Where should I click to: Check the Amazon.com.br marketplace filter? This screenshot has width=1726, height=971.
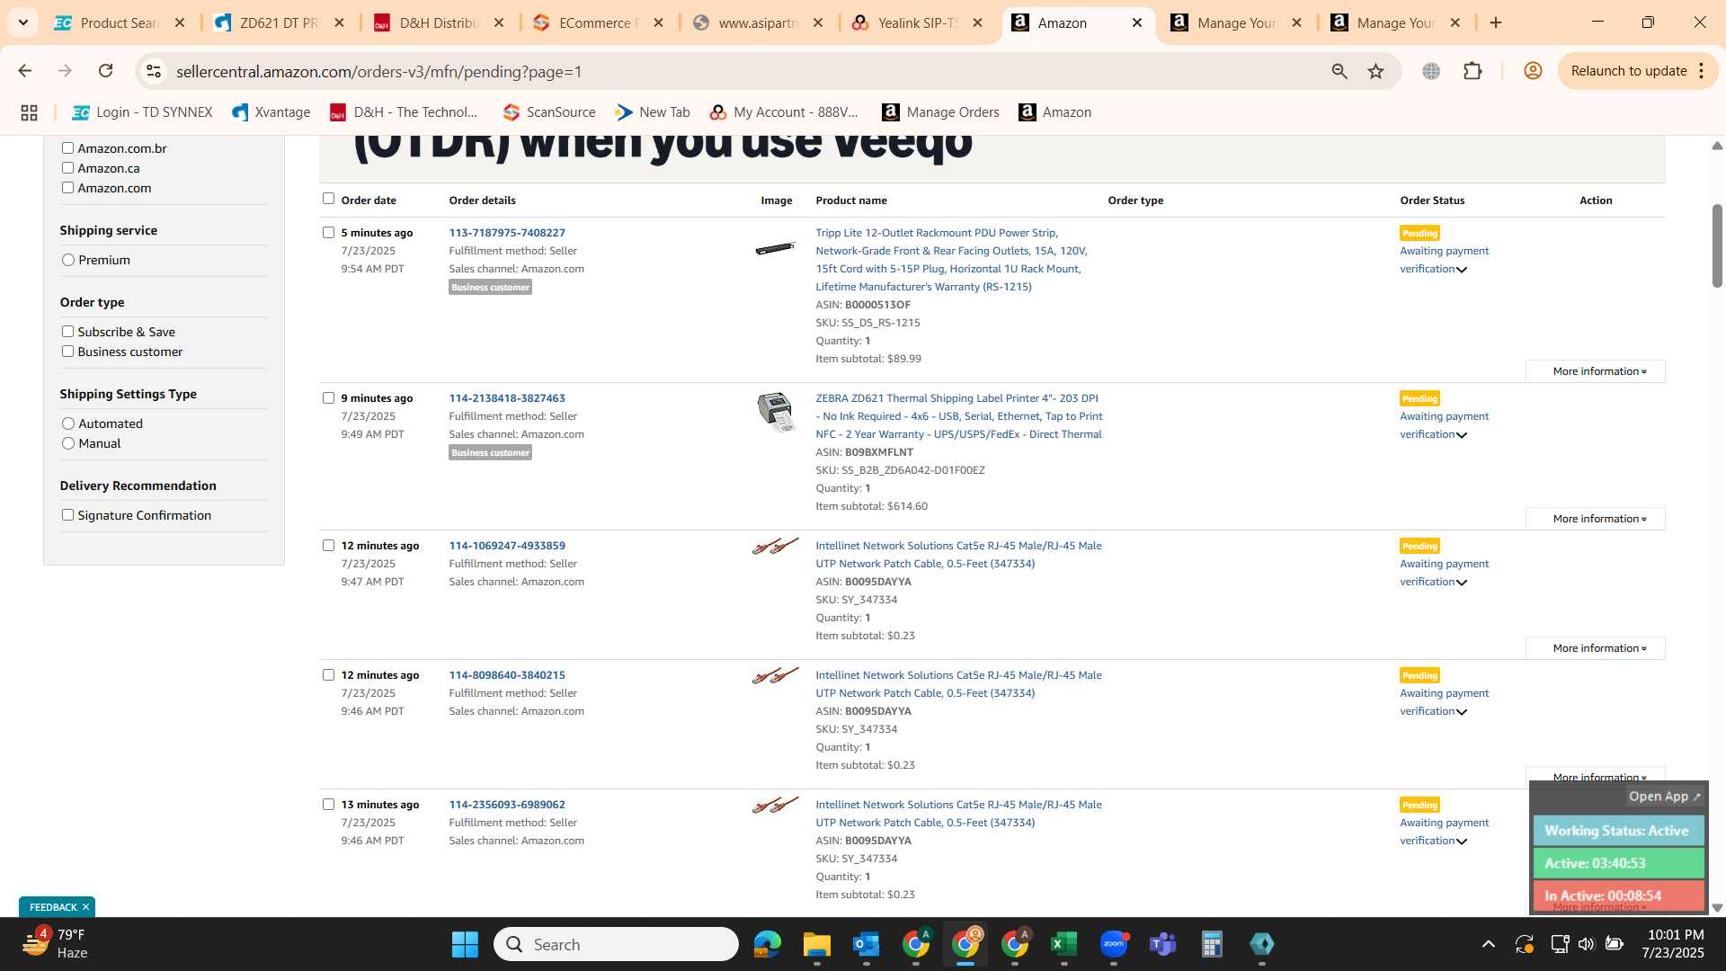pos(67,148)
